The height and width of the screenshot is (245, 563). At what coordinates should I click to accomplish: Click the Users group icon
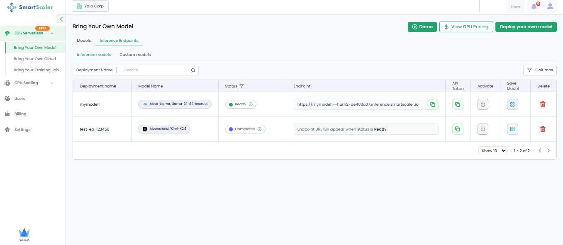pos(7,99)
